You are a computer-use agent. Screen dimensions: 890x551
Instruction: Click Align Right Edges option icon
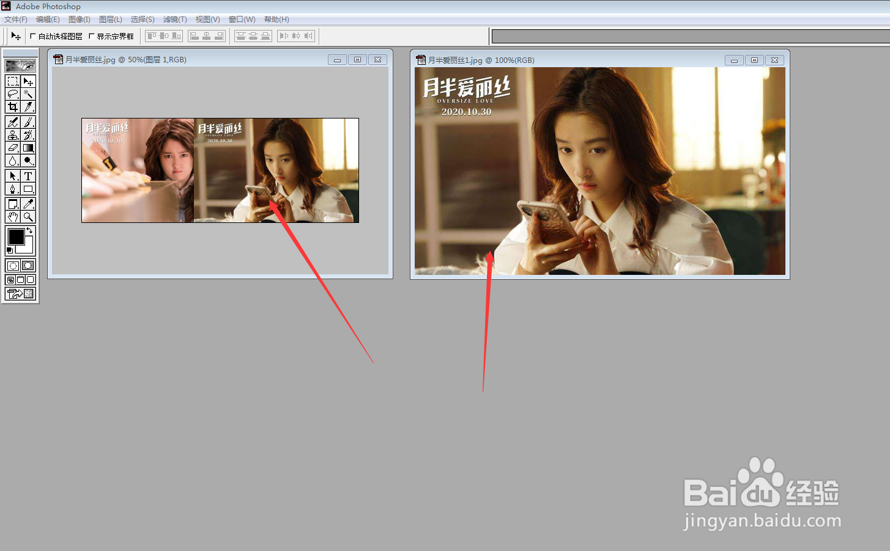pos(219,36)
